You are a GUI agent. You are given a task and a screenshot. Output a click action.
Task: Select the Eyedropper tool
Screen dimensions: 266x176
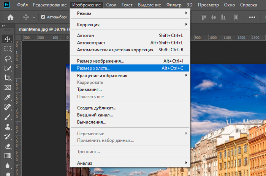pos(7,97)
